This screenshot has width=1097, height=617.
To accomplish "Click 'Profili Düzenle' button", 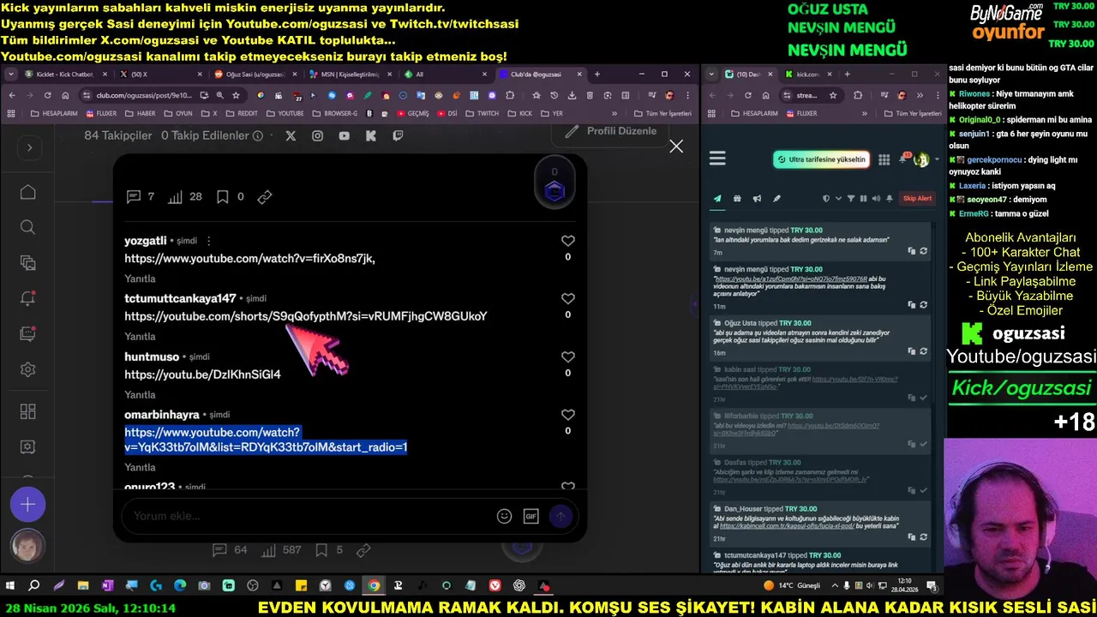I will [611, 131].
